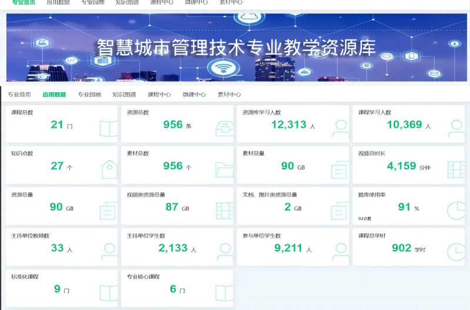Open 专业首页 tab below the banner
Image resolution: width=470 pixels, height=310 pixels.
[19, 95]
